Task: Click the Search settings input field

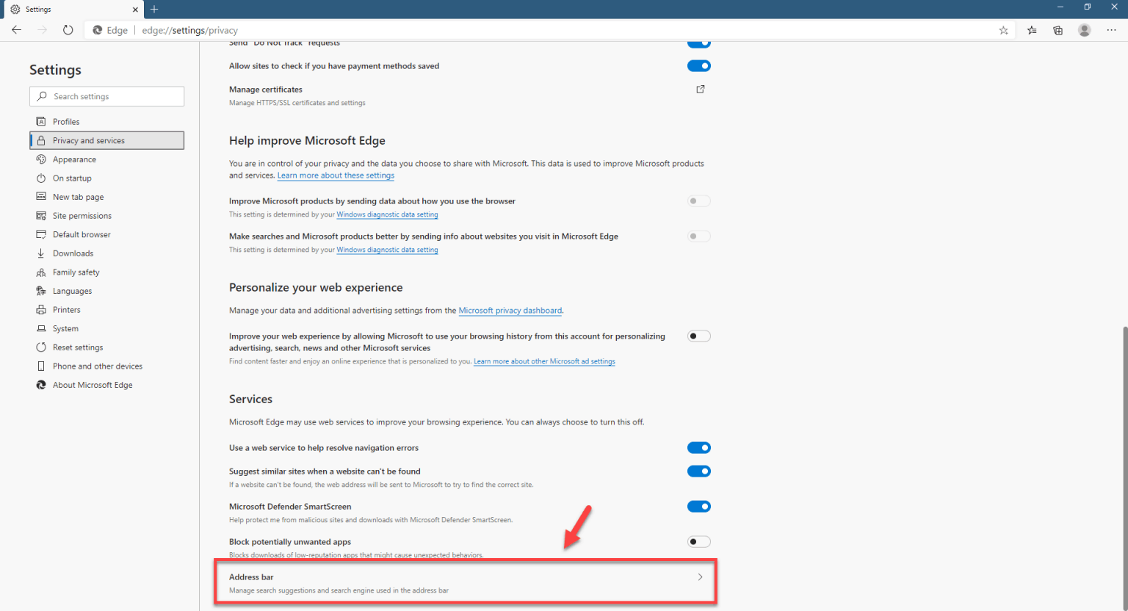Action: tap(106, 96)
